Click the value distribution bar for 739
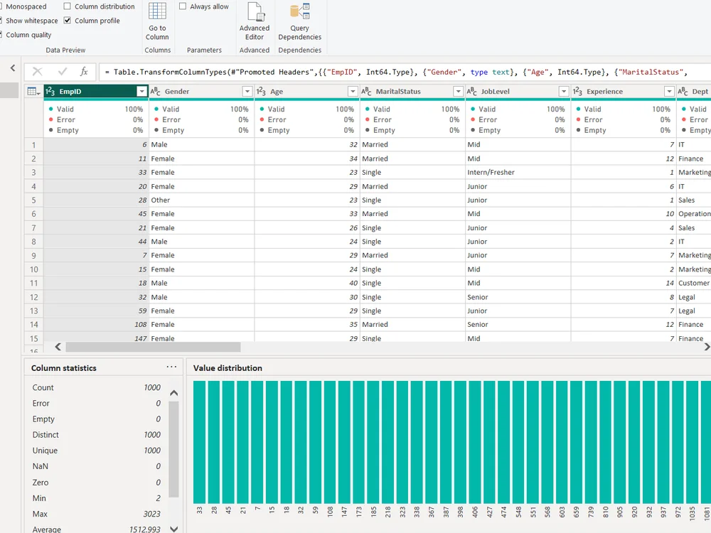 (592, 442)
